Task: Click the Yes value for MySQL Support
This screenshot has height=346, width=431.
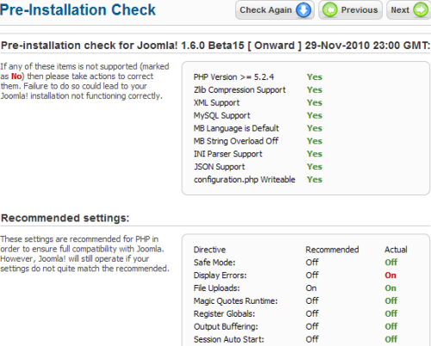Action: 315,115
